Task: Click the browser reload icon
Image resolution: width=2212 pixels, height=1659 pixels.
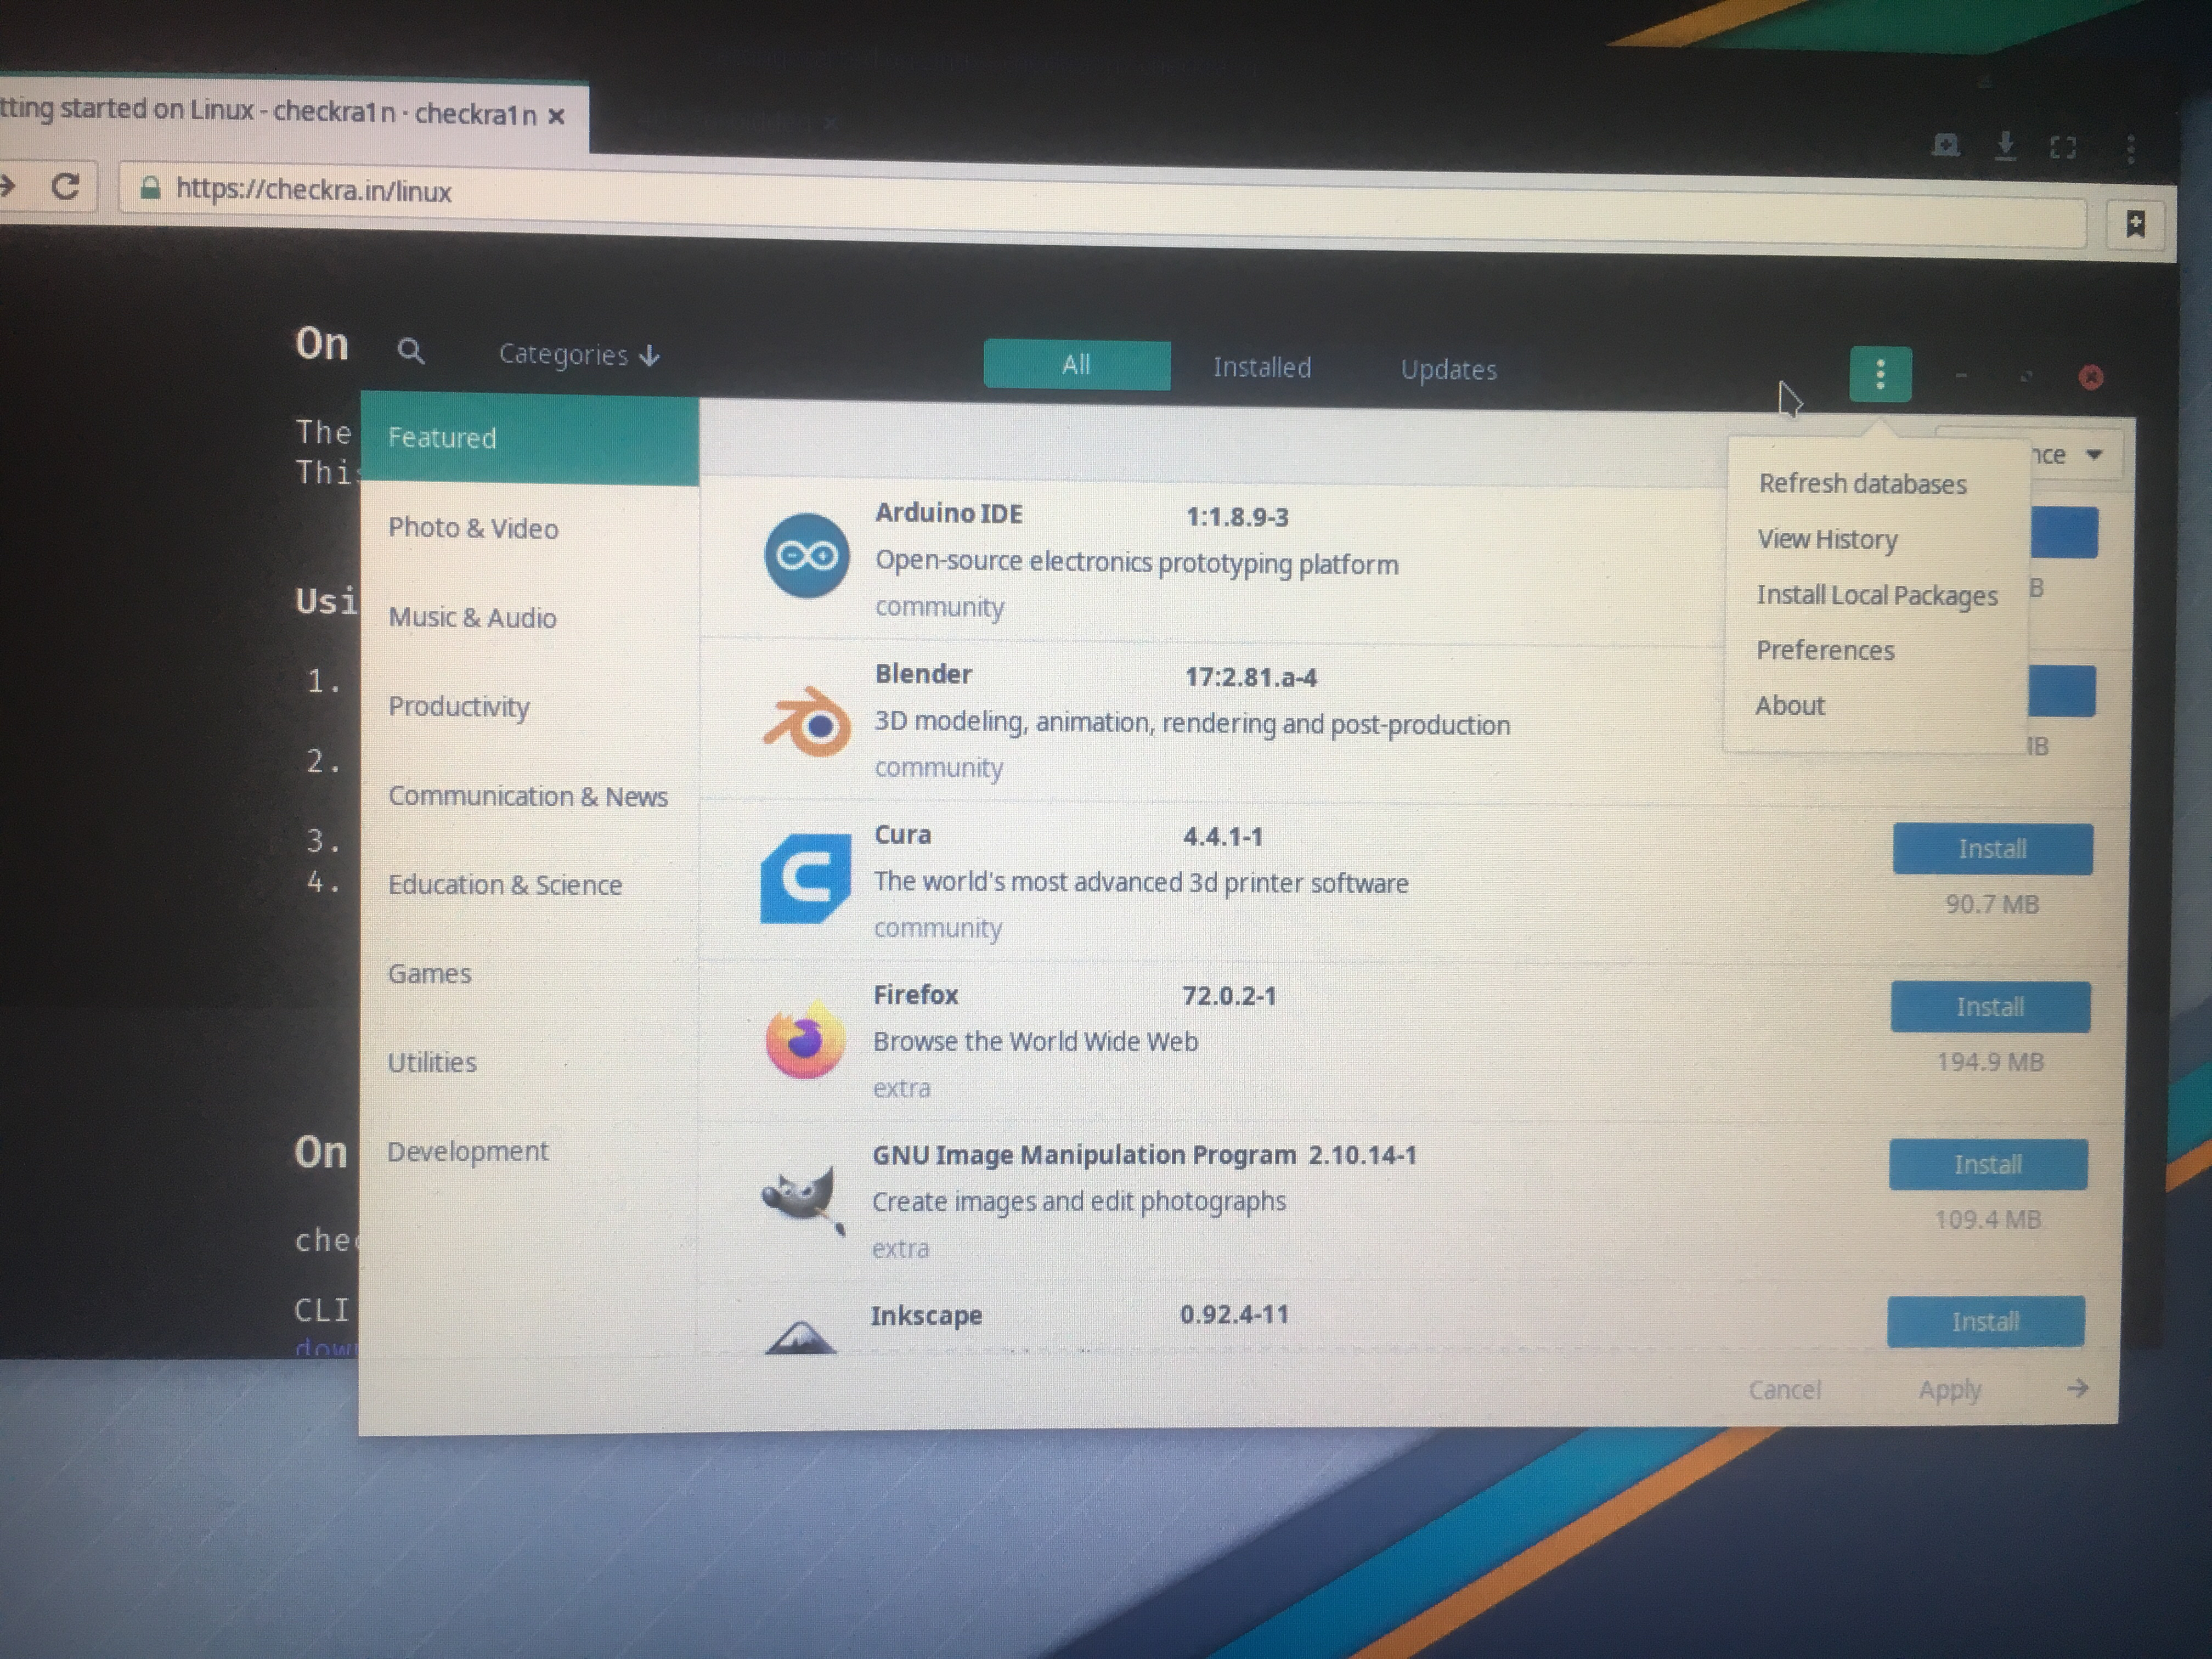Action: 66,186
